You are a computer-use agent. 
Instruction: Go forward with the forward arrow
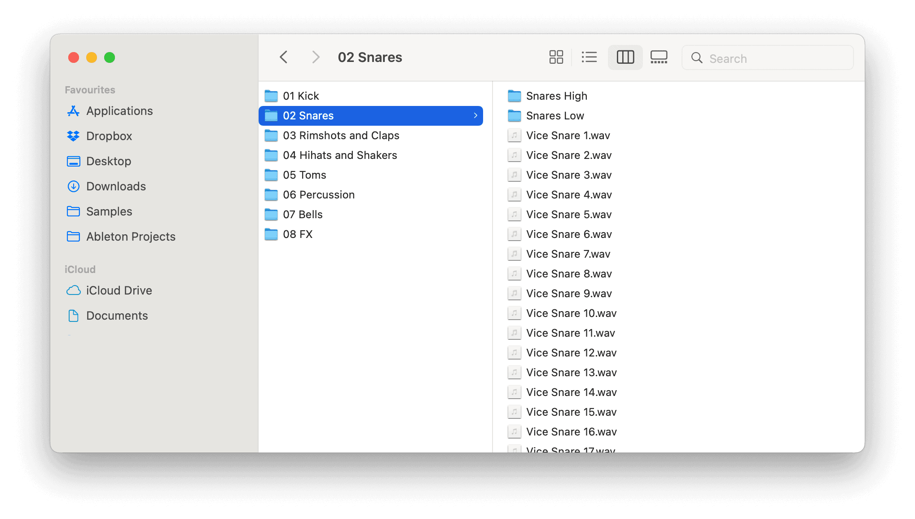(x=316, y=57)
